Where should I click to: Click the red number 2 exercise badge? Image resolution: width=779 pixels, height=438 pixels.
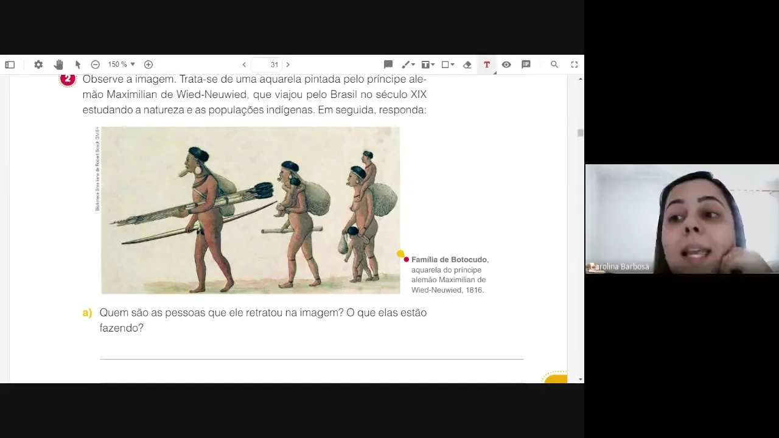click(x=68, y=79)
